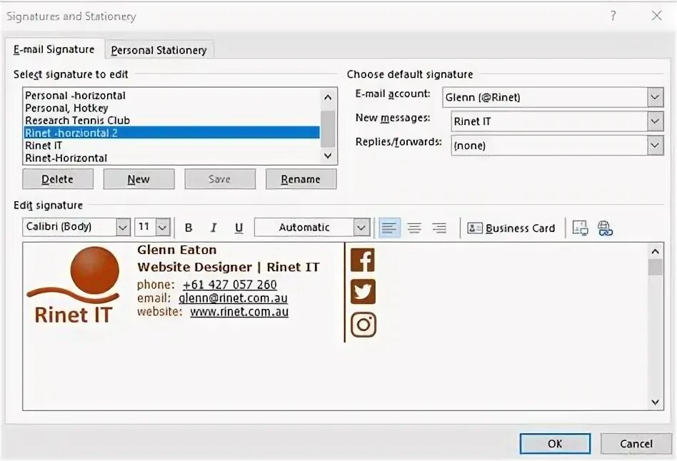The width and height of the screenshot is (677, 461).
Task: Select 'Personal -horizontal' signature
Action: [172, 96]
